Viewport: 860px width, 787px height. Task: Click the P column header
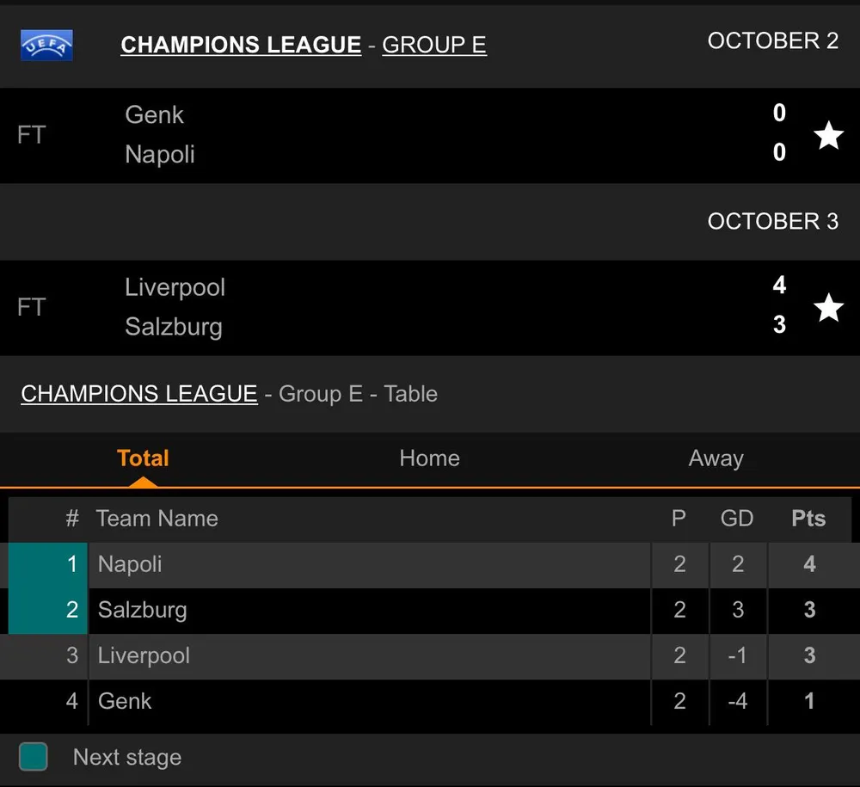point(679,519)
